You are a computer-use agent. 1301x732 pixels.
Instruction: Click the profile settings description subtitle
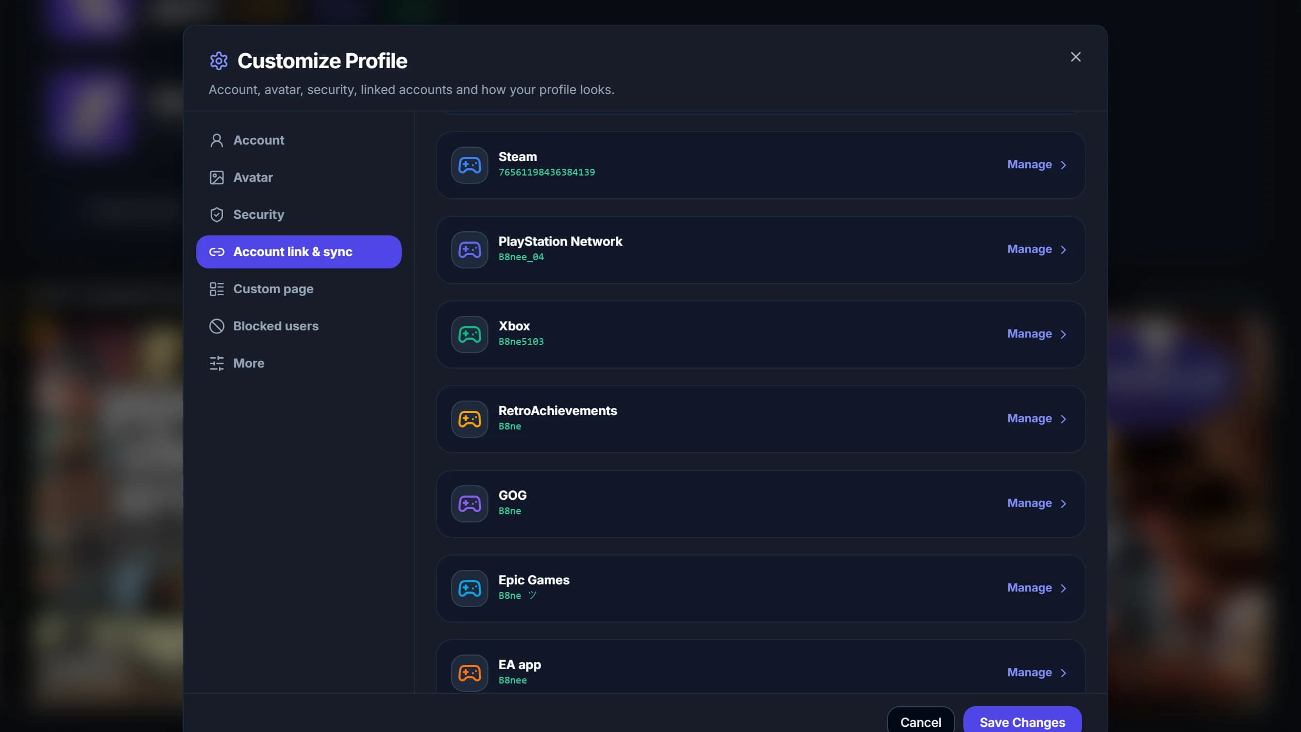click(x=411, y=90)
